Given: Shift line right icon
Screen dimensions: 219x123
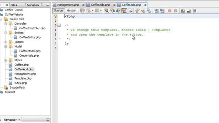Looking at the screenshot, I should [x=162, y=11].
